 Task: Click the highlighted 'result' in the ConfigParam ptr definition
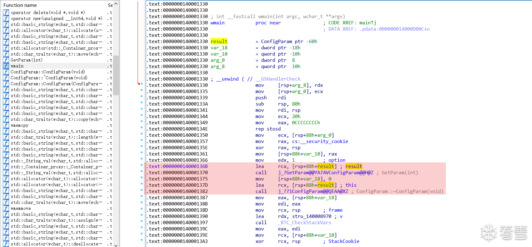tap(219, 42)
